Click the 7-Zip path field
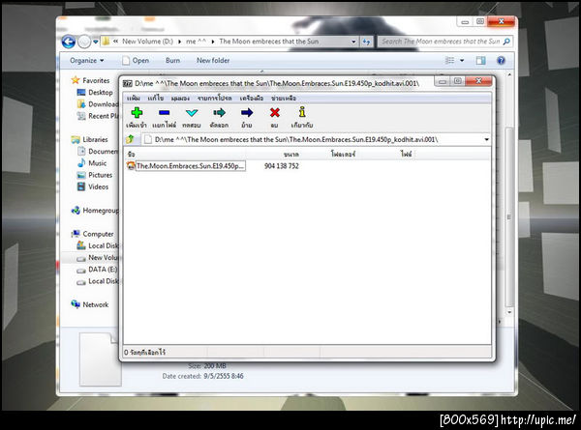The height and width of the screenshot is (430, 581). pos(316,139)
